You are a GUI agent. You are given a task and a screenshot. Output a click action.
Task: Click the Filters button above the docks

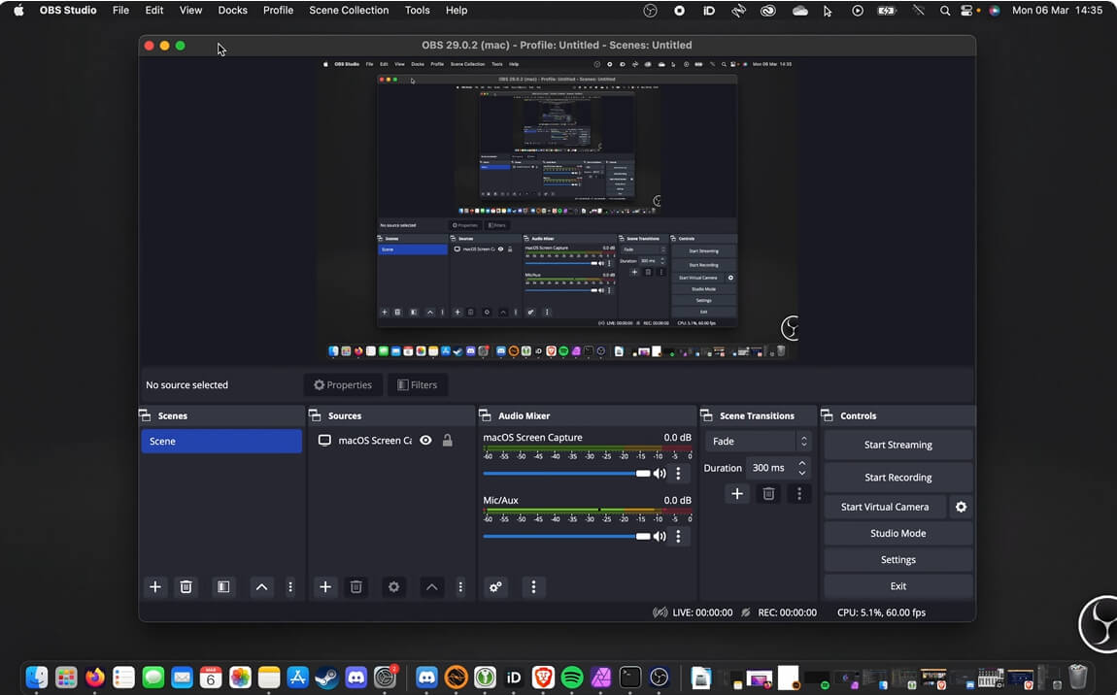(x=418, y=385)
